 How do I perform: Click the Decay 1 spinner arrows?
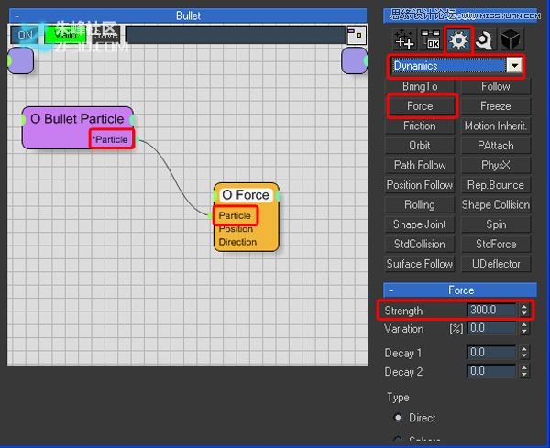pyautogui.click(x=524, y=353)
